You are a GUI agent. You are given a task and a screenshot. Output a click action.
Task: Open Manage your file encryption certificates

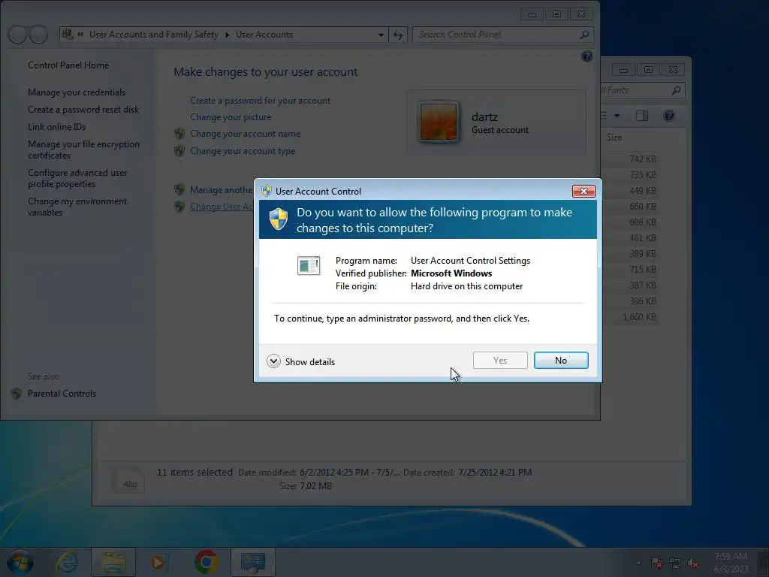click(83, 150)
